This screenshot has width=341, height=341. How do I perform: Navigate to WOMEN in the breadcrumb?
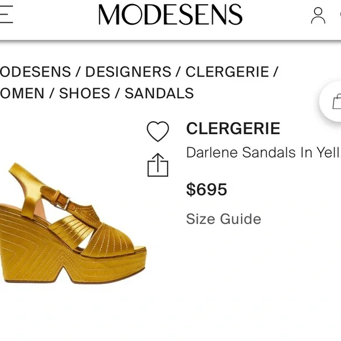coord(22,93)
